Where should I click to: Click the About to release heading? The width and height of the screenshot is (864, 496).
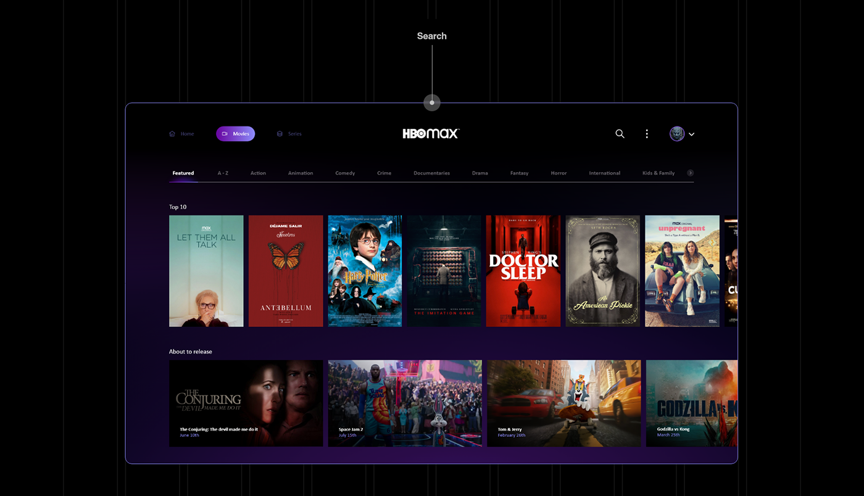click(x=191, y=352)
